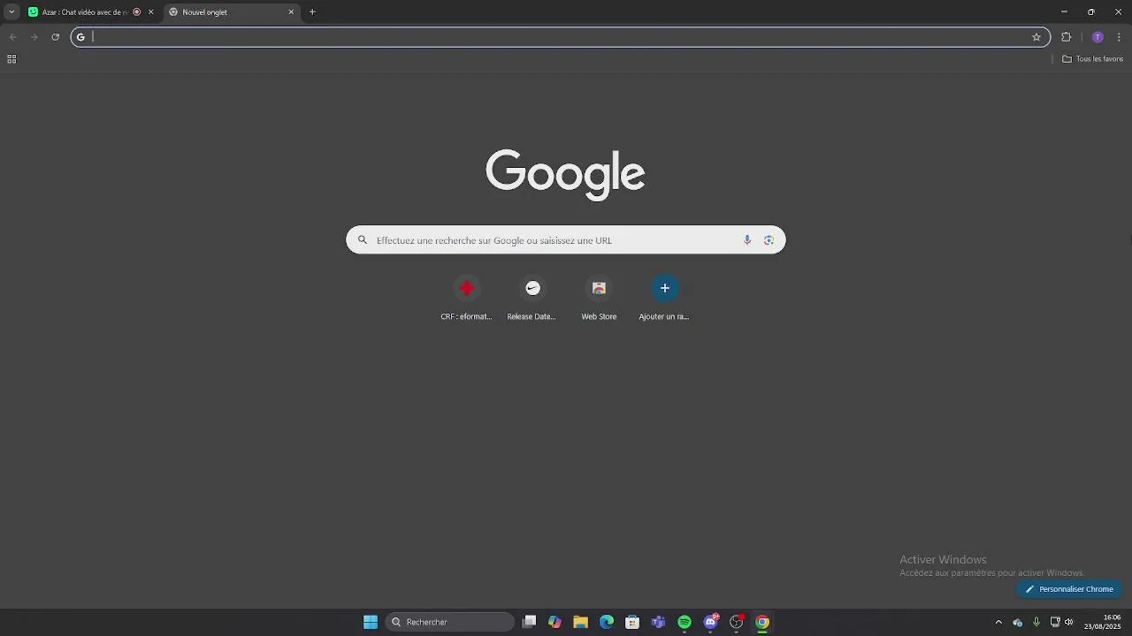
Task: Open the Release Date... shortcut
Action: tap(532, 299)
